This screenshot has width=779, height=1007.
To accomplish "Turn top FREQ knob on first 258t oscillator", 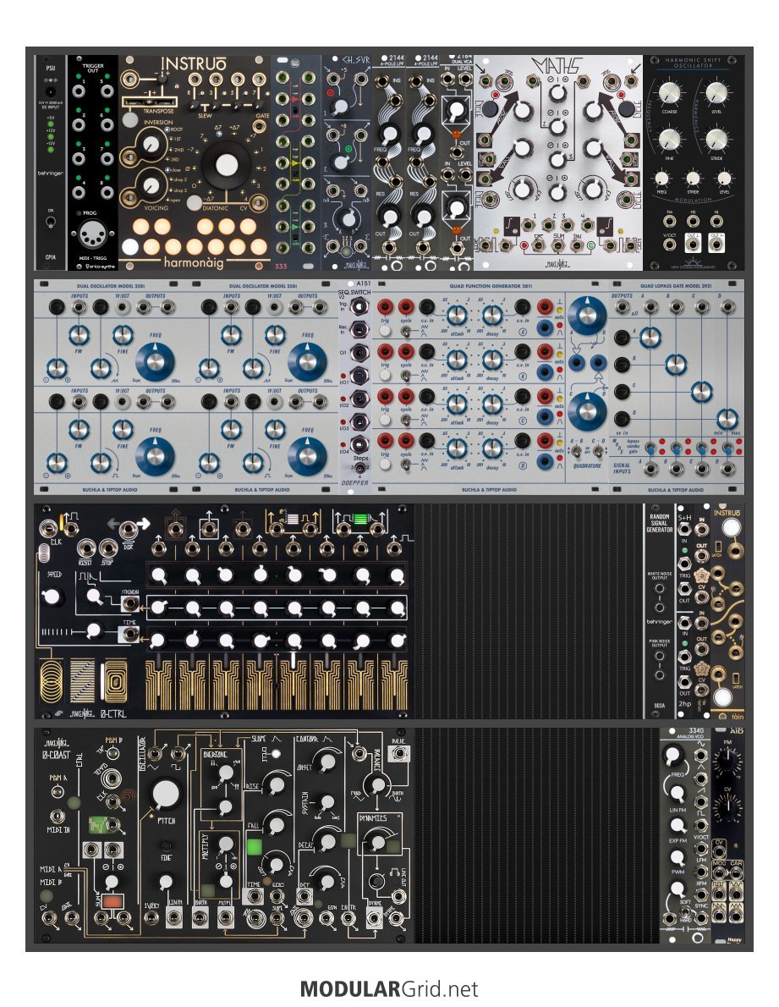I will click(x=156, y=362).
